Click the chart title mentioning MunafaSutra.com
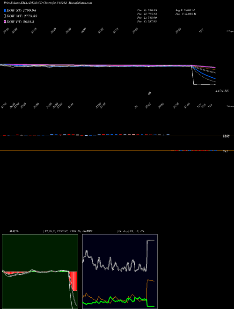 pyautogui.click(x=48, y=3)
